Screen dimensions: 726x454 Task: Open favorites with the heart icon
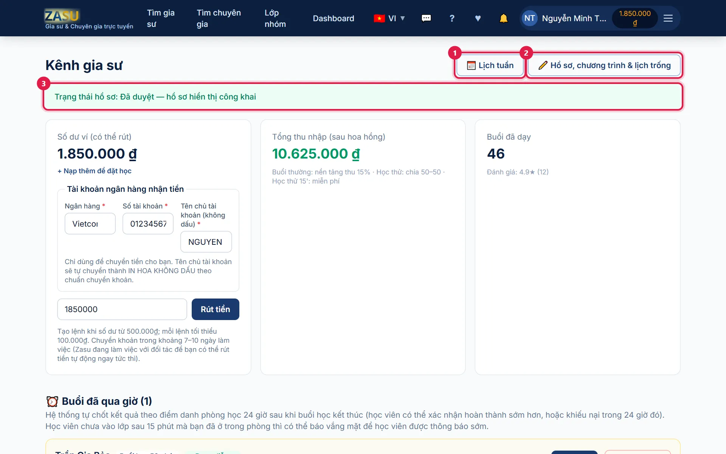click(x=478, y=18)
